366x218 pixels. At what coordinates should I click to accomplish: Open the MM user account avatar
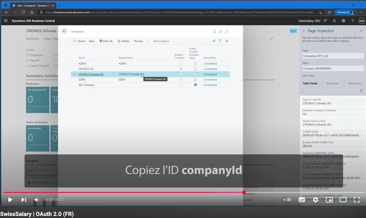[362, 21]
